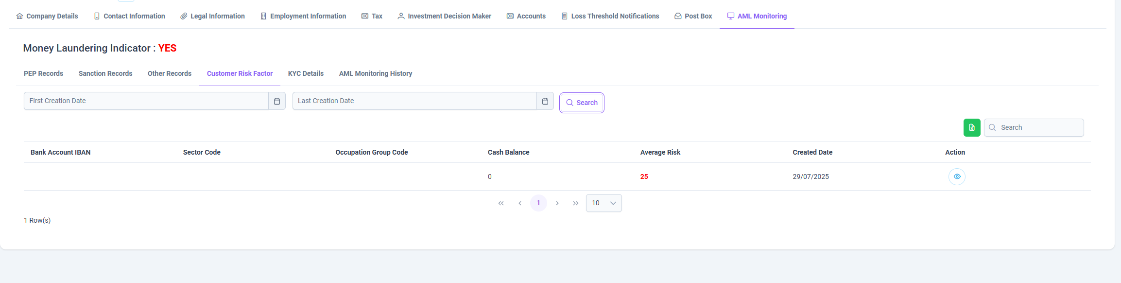
Task: Open the Post Box tab
Action: (693, 16)
